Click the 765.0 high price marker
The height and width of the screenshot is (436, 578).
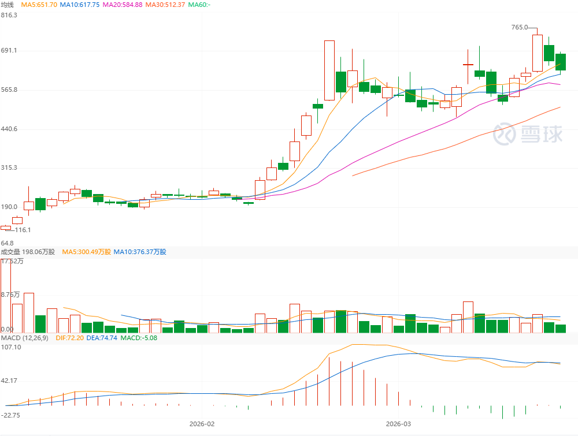tap(520, 27)
